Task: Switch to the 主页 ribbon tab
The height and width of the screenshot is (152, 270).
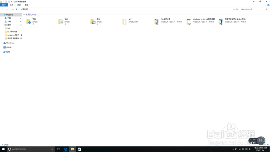Action: point(12,5)
